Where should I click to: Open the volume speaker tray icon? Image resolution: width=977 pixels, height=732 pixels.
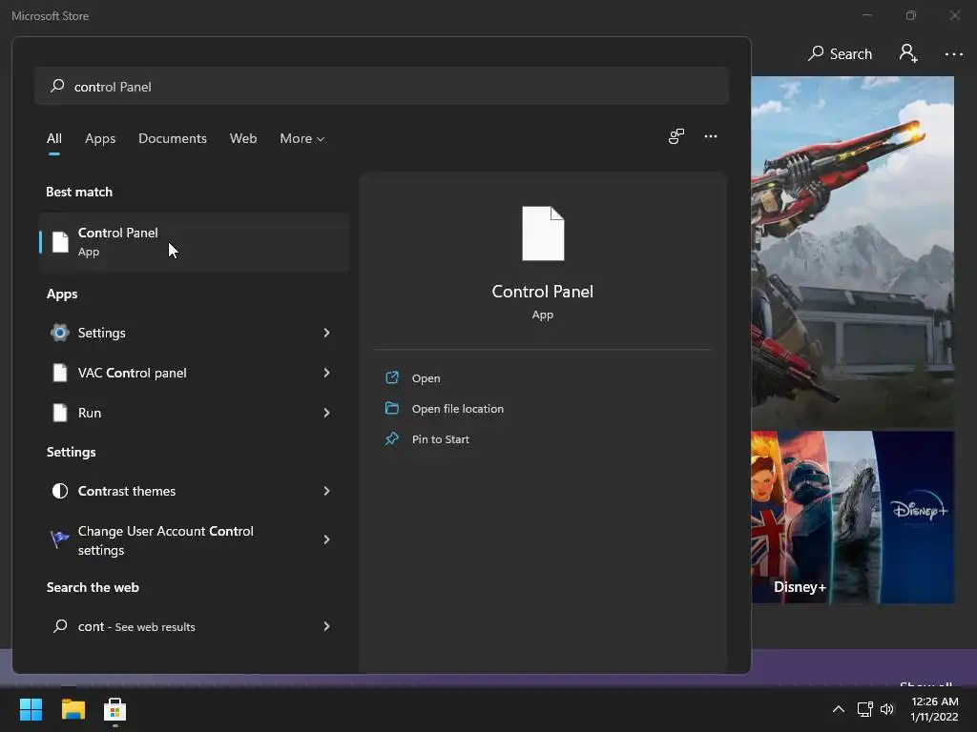886,709
